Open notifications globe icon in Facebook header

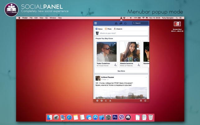click(126, 23)
